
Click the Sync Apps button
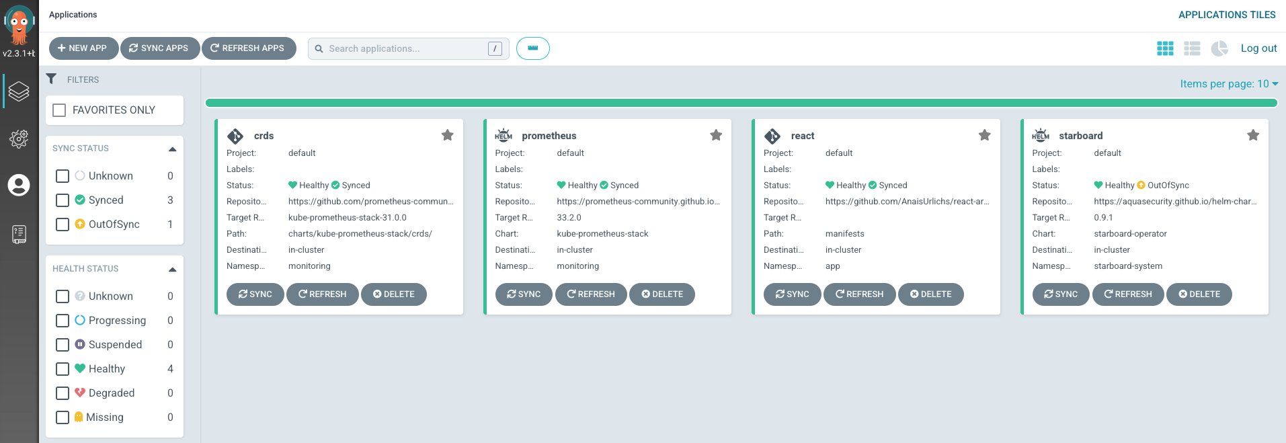point(160,48)
